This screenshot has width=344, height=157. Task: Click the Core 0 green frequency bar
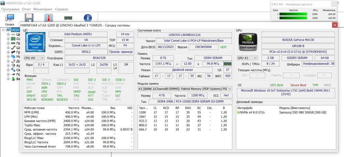[293, 14]
